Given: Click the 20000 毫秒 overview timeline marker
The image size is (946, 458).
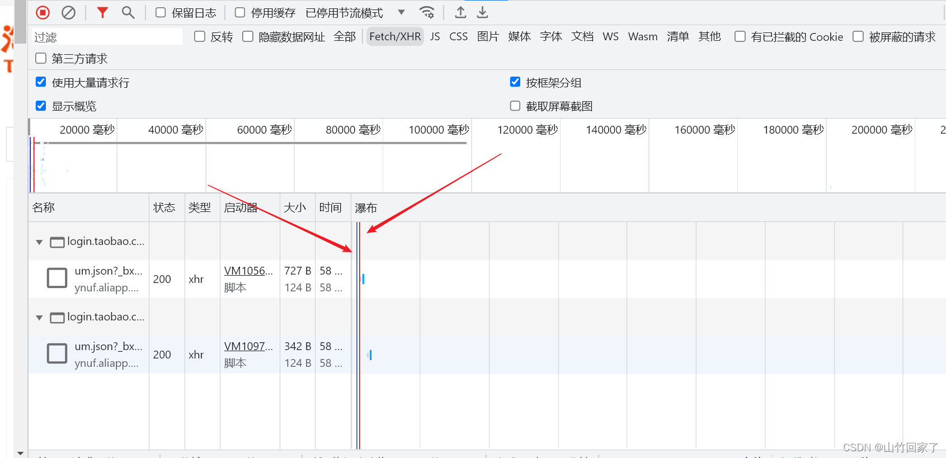Looking at the screenshot, I should click(87, 130).
